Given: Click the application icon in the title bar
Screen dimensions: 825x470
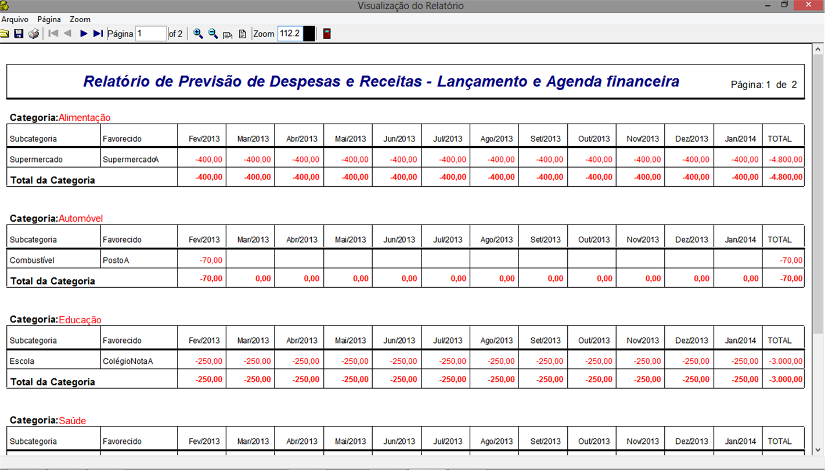Looking at the screenshot, I should [5, 6].
